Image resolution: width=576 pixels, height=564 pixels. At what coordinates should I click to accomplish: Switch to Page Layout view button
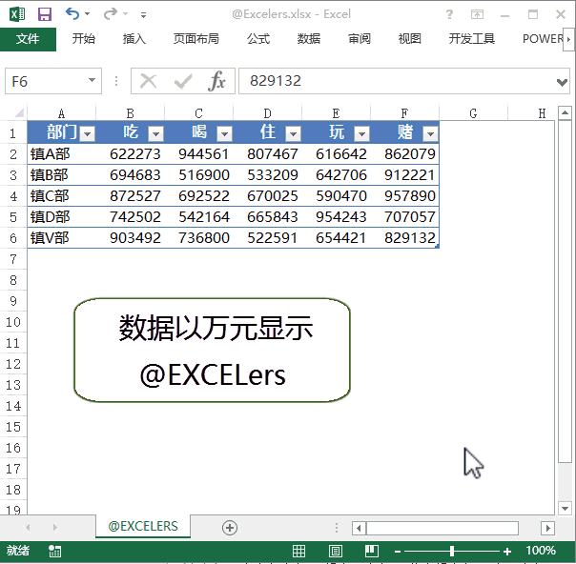pos(335,551)
